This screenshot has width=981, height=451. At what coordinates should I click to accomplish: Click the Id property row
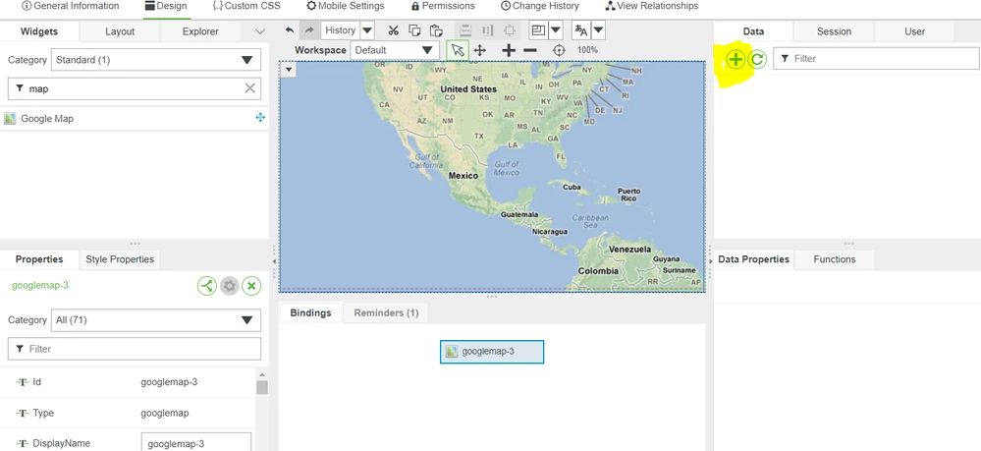click(x=128, y=382)
